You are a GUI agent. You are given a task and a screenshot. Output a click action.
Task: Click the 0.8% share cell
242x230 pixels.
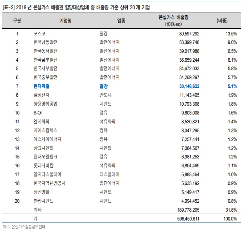pos(232,201)
